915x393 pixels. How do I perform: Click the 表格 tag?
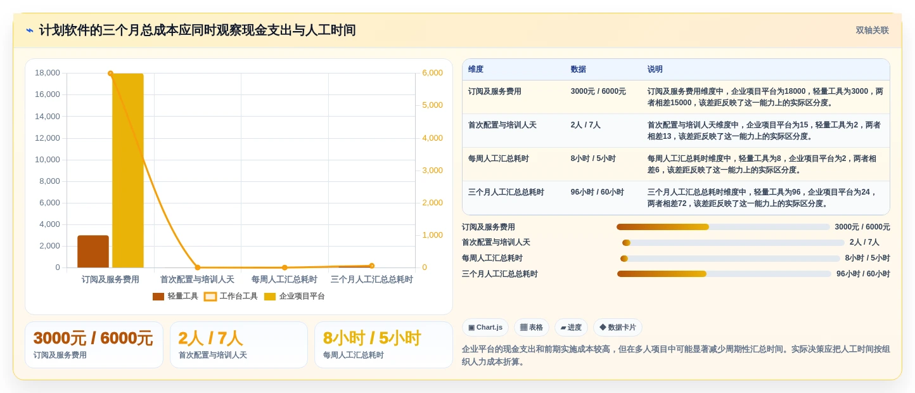pos(532,328)
